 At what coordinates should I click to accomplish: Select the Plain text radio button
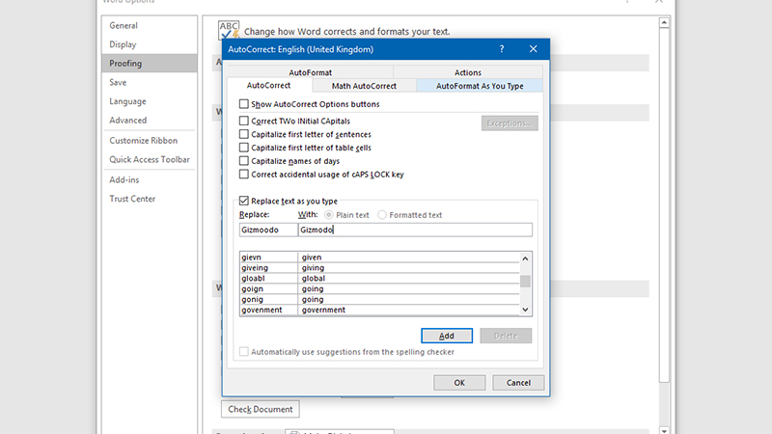pos(328,215)
